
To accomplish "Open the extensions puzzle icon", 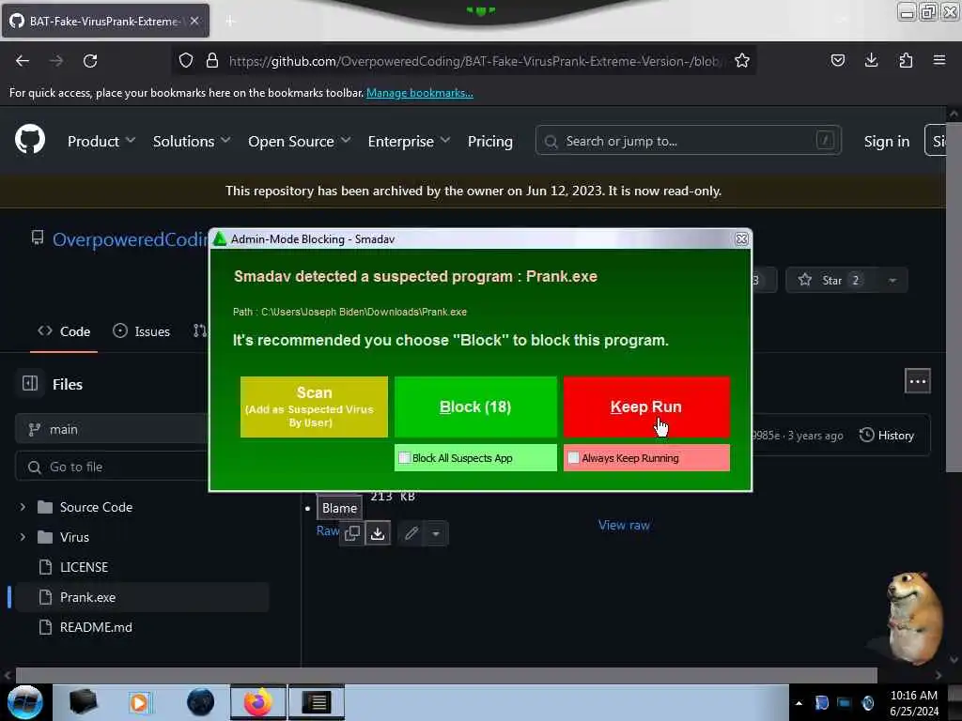I will (x=906, y=61).
